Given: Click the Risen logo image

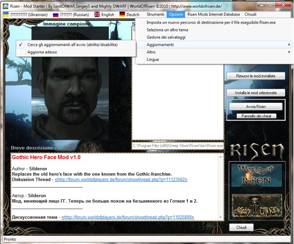Looking at the screenshot, I should tap(256, 151).
